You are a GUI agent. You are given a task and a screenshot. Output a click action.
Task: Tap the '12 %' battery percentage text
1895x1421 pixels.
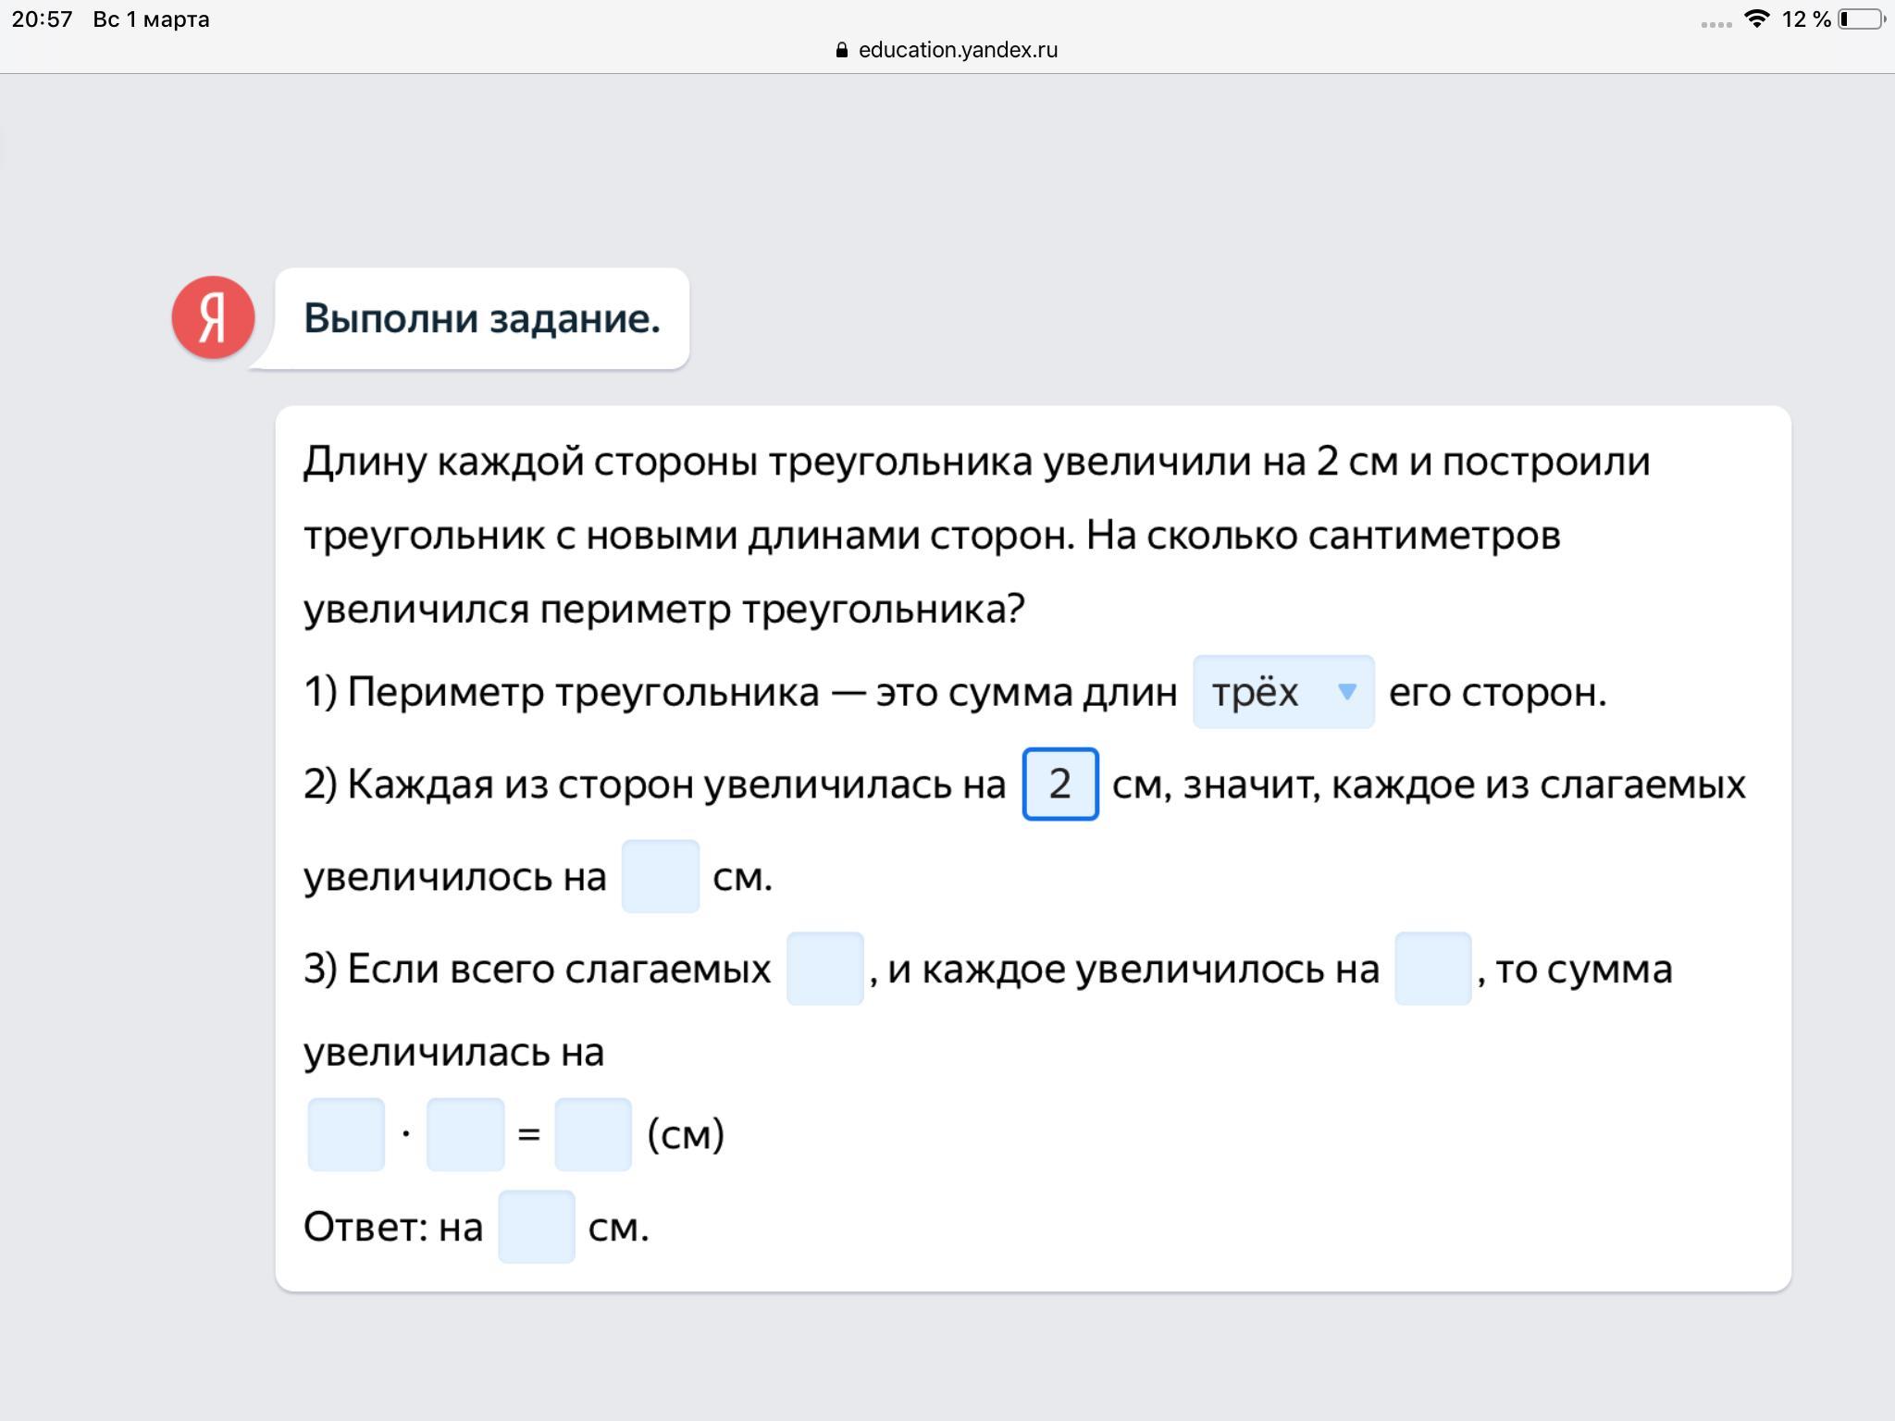pyautogui.click(x=1806, y=19)
